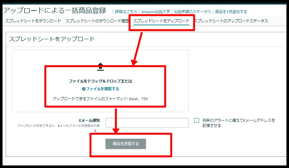Open the スプレッドシートをダウンロード tab
This screenshot has height=168, width=289.
(33, 21)
